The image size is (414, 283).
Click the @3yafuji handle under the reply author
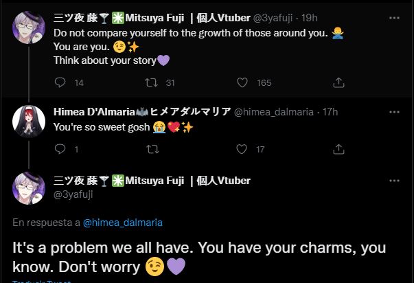tap(73, 194)
